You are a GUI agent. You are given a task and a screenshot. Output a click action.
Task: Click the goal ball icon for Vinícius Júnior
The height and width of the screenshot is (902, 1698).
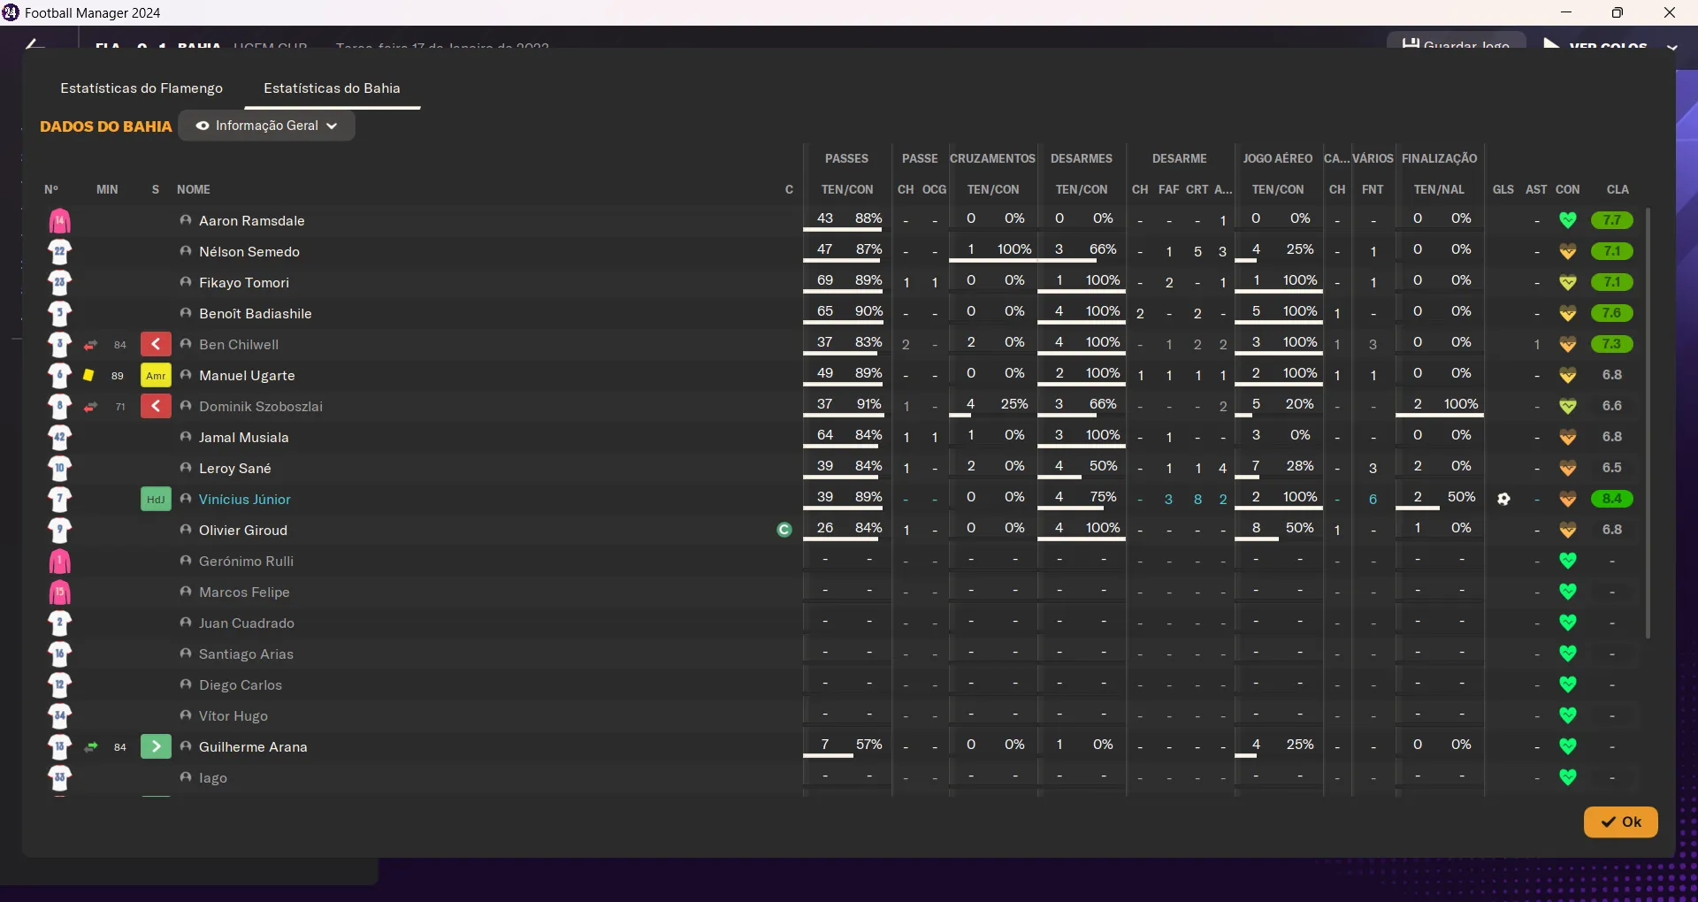tap(1503, 499)
